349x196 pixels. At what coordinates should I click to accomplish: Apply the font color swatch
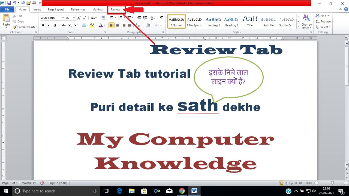[101, 25]
